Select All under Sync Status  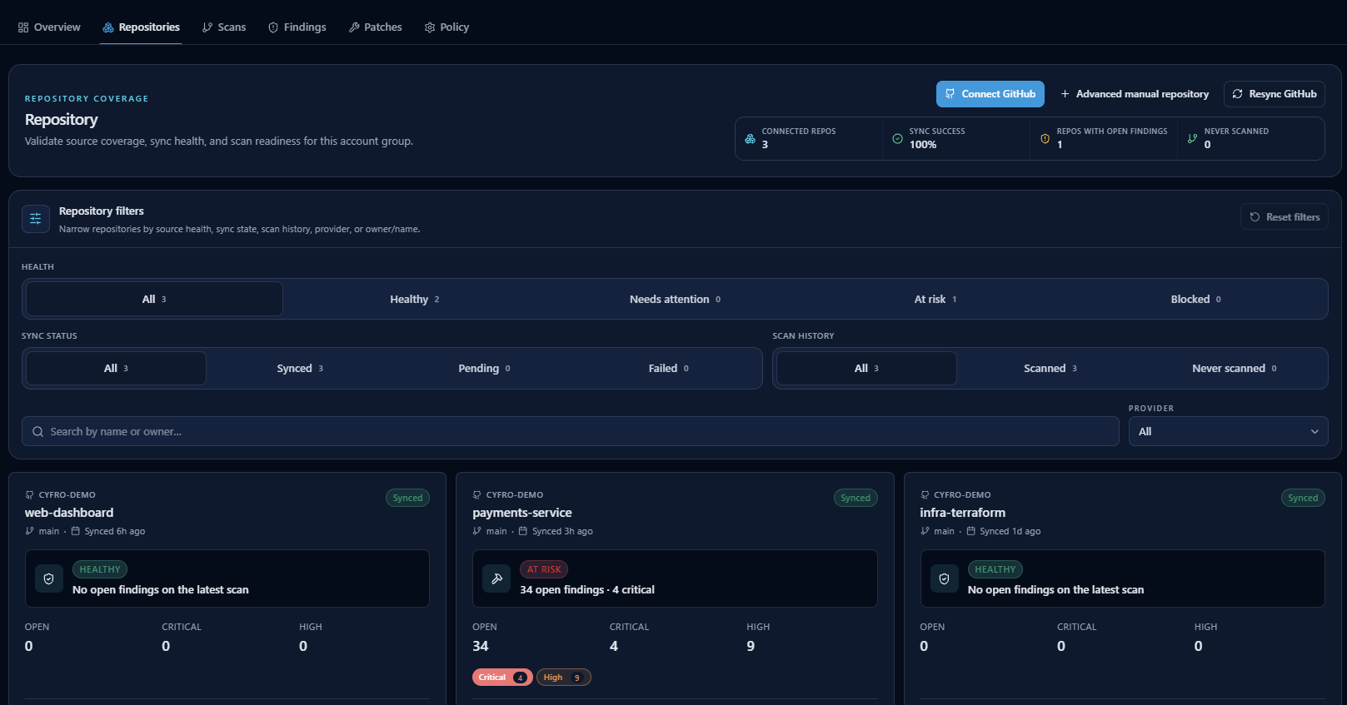click(116, 368)
